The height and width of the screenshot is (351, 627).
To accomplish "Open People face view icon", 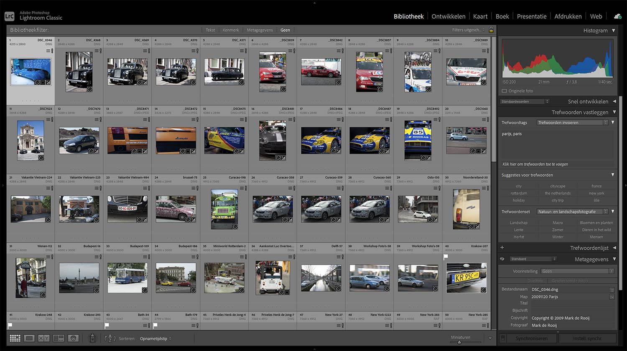I will [73, 338].
